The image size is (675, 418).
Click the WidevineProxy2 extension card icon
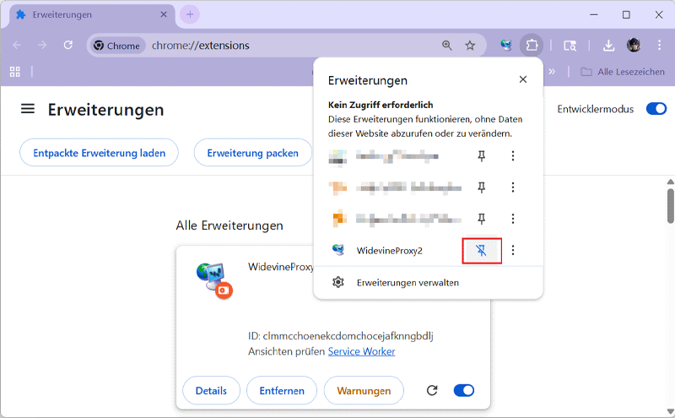click(214, 280)
